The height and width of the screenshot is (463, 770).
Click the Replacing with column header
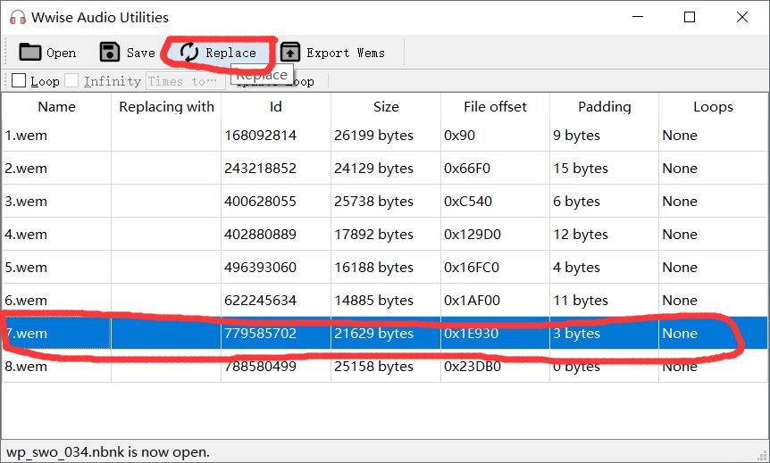pyautogui.click(x=166, y=106)
